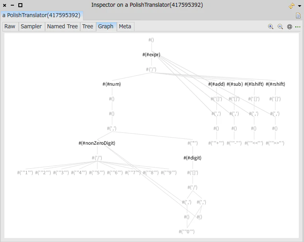The width and height of the screenshot is (304, 242).
Task: Open the title bar dropdown arrow menu
Action: [300, 6]
